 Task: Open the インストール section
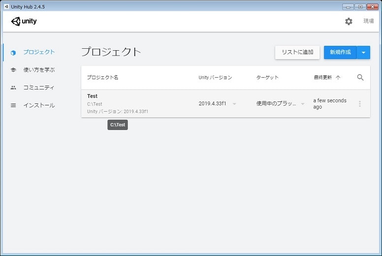pyautogui.click(x=39, y=105)
